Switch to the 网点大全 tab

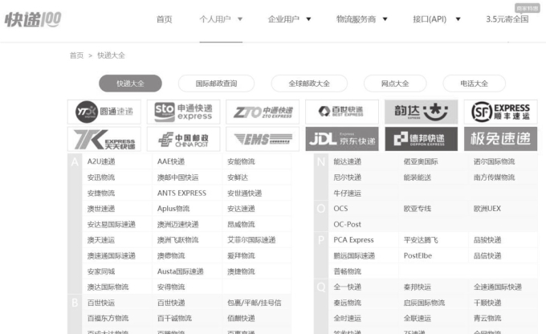pos(395,83)
